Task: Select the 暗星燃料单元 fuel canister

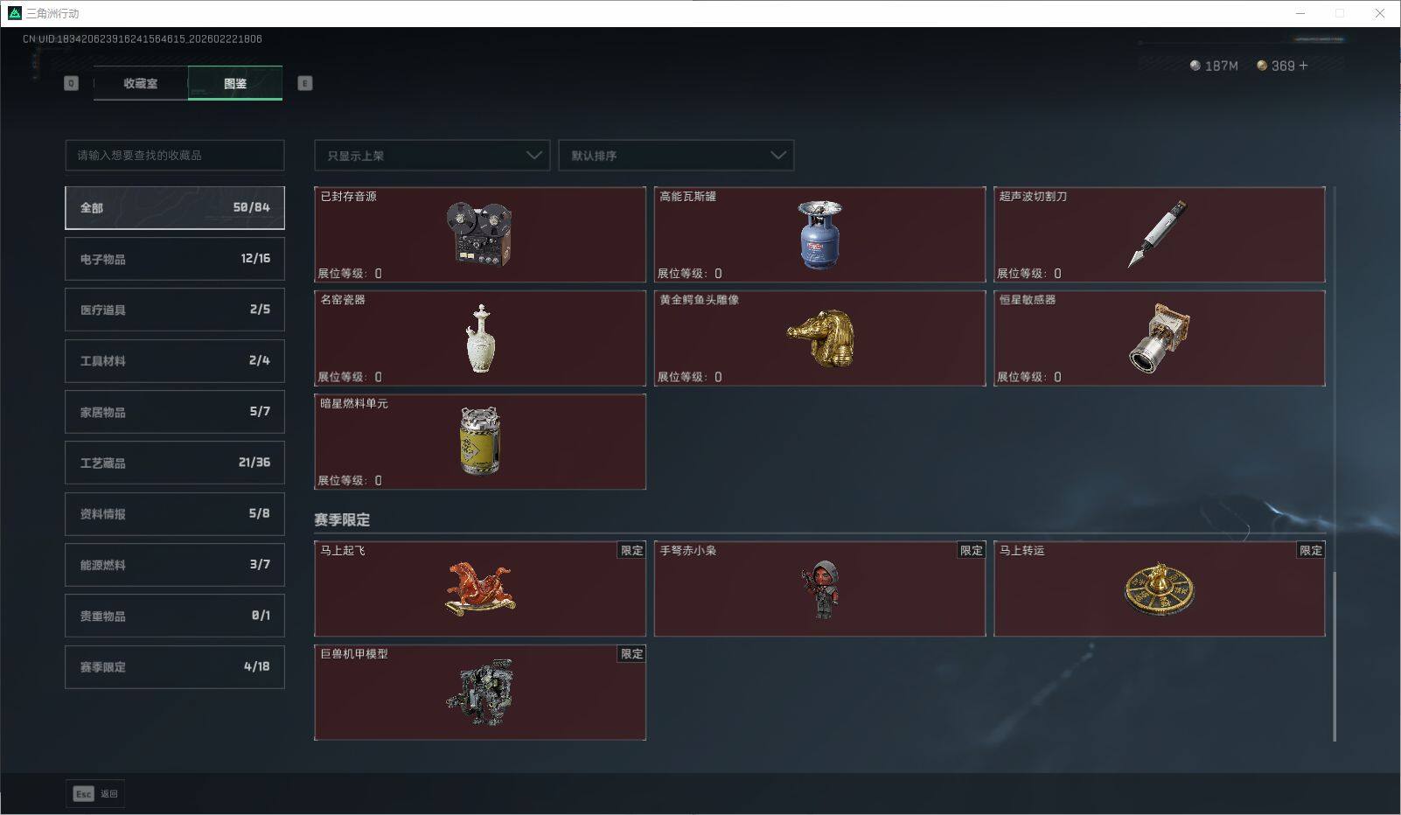Action: pos(480,442)
